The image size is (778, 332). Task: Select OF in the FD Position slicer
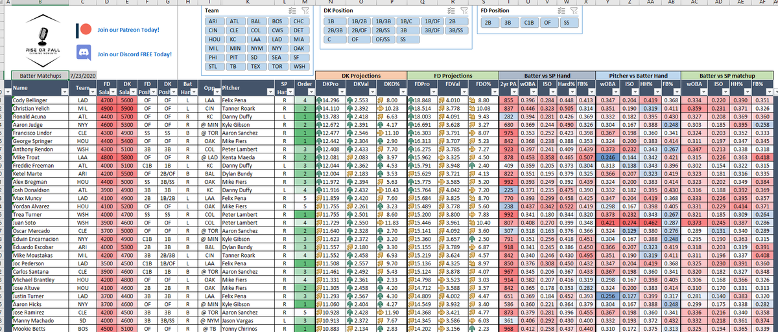[x=548, y=21]
